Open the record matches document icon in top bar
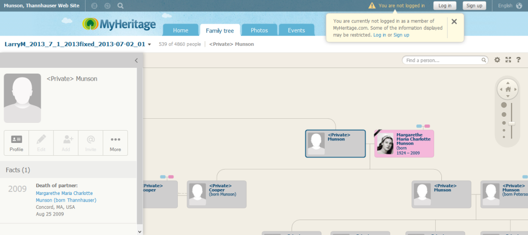 click(95, 6)
